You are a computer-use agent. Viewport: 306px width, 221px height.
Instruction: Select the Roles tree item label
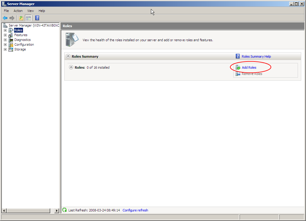tap(18, 30)
